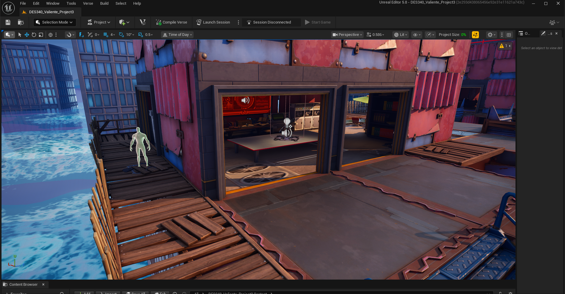Screen dimensions: 565x294
Task: Open the rotation snap 10° dropdown
Action: click(x=130, y=35)
